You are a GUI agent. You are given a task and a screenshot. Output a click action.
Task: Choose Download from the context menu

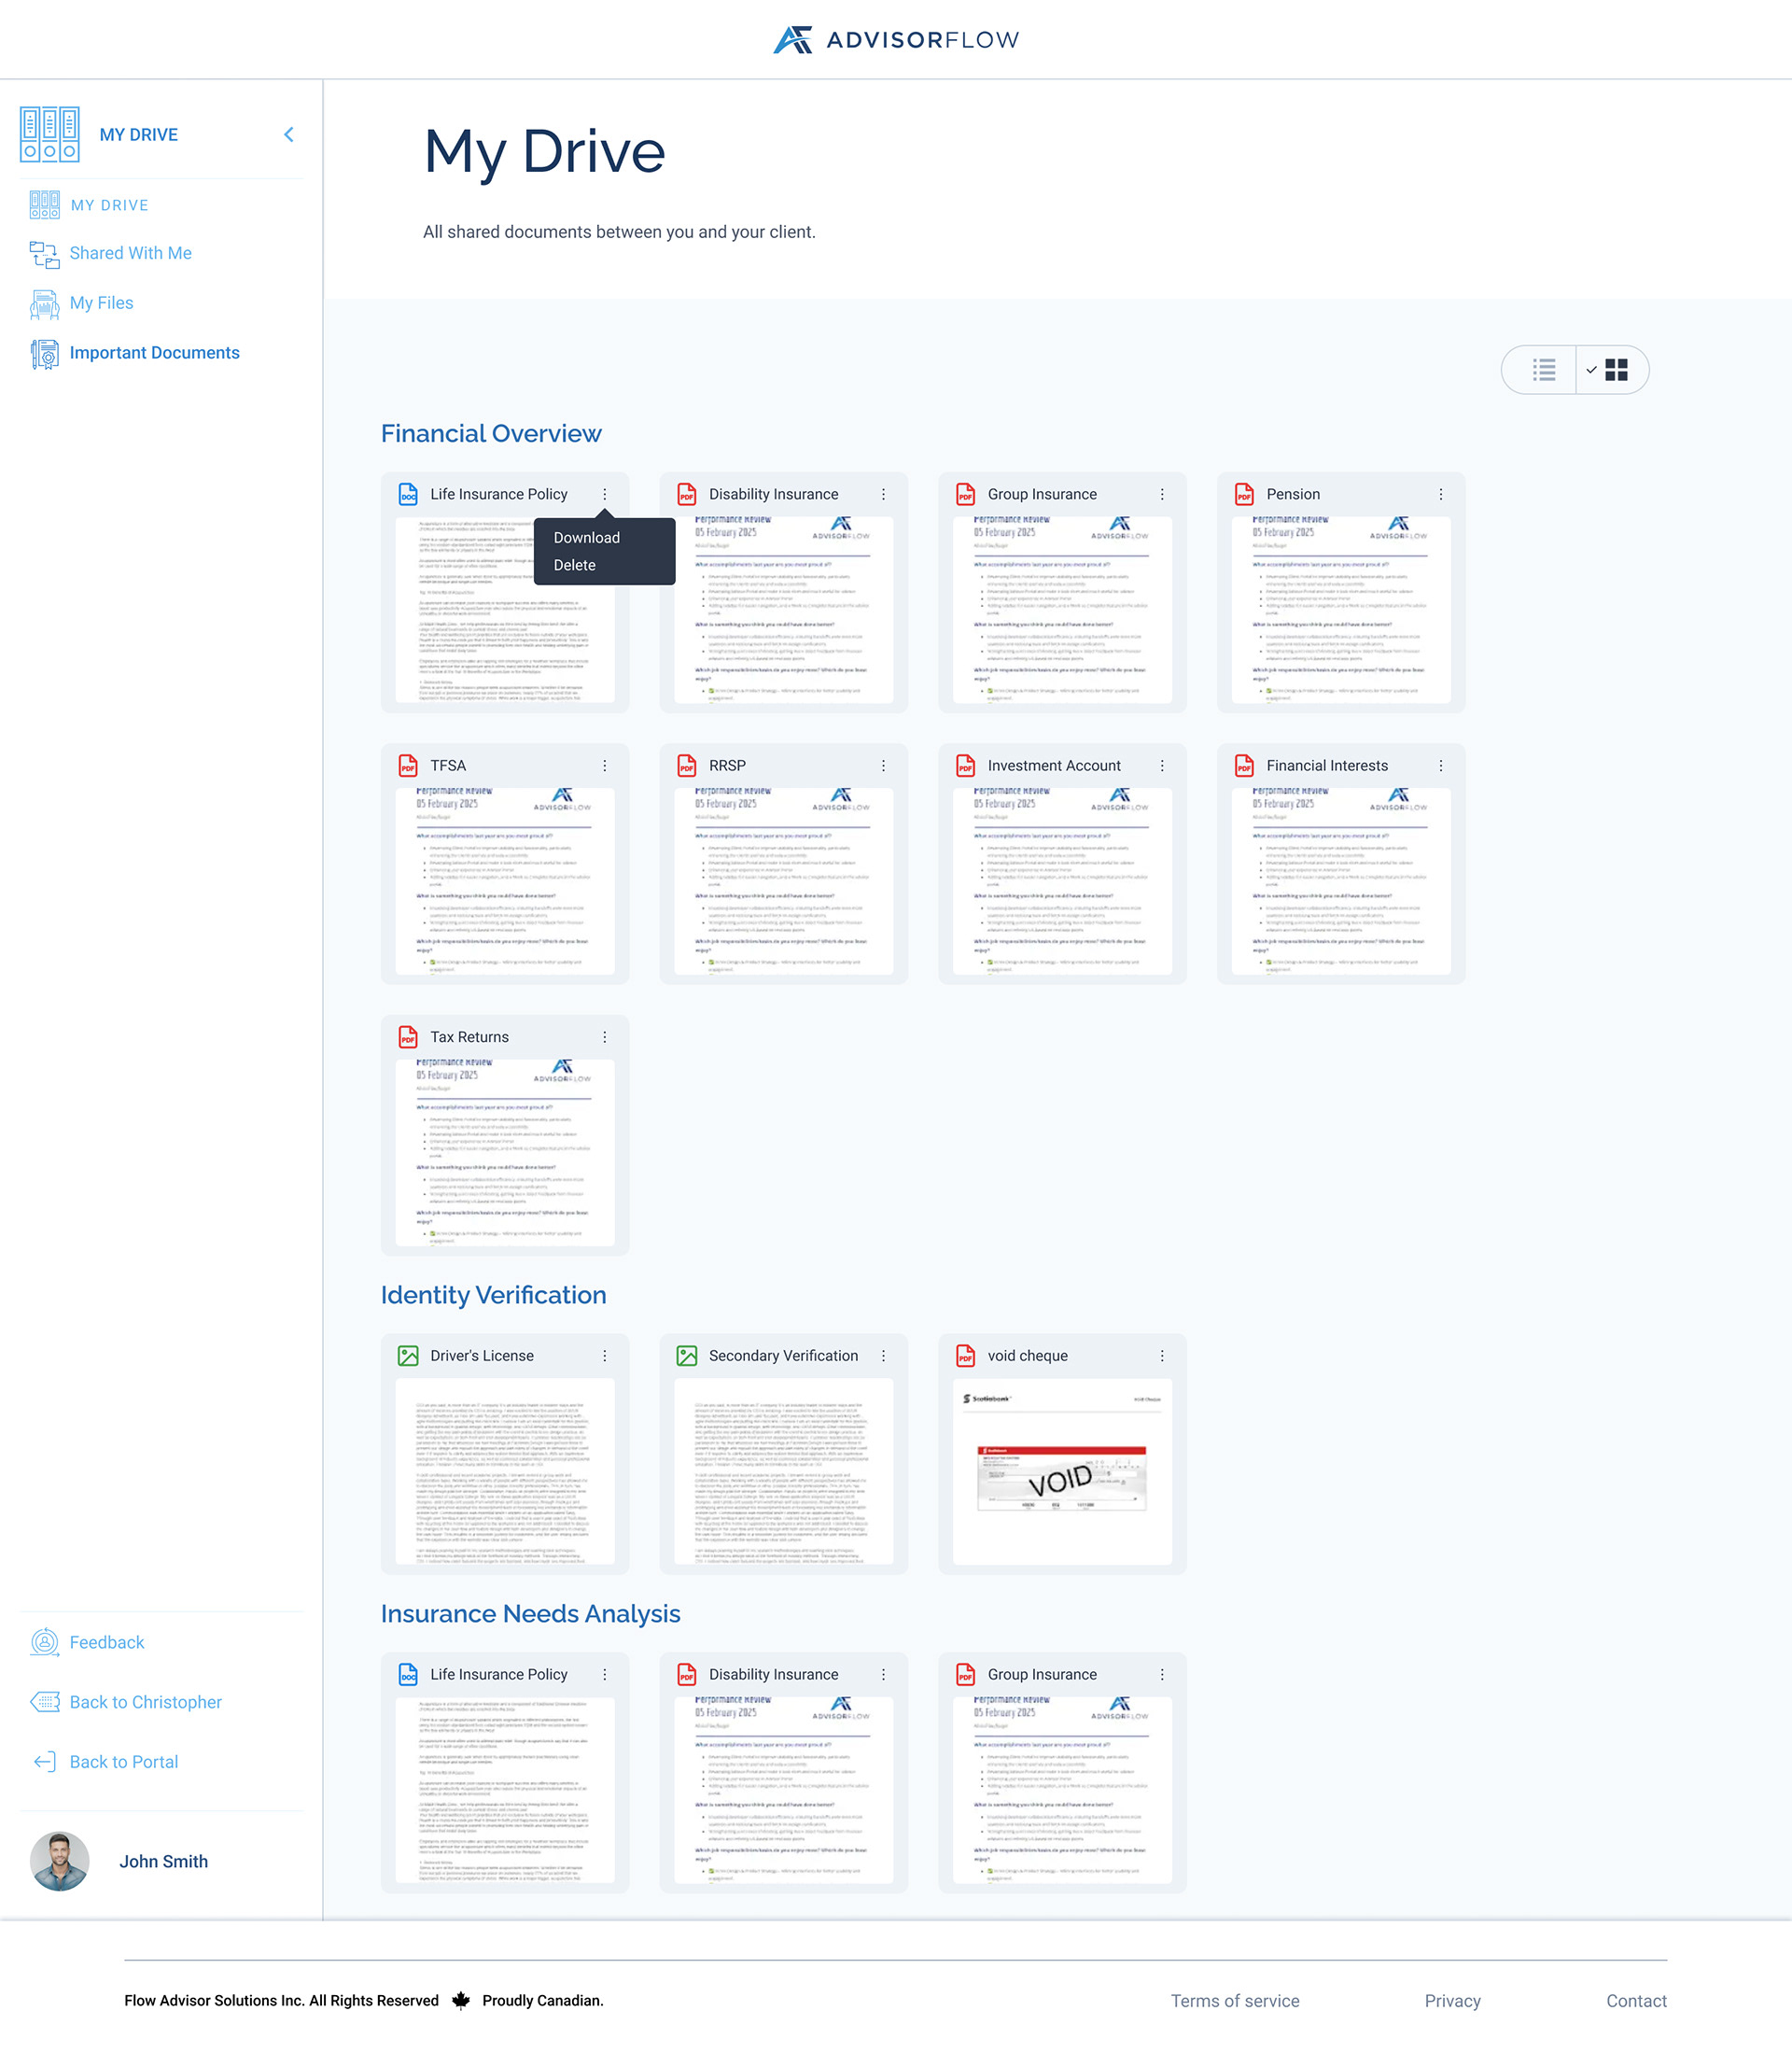click(x=586, y=539)
